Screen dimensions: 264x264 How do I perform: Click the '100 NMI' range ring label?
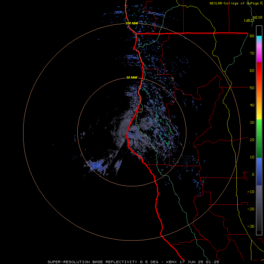132,23
